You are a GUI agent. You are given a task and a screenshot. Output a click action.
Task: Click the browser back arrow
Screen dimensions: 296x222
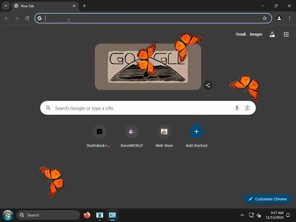coord(6,18)
